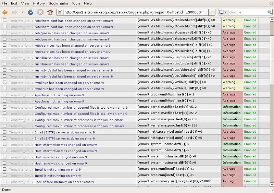This screenshot has height=193, width=274.
Task: Open the back/forward history dropdown arrow
Action: tap(23, 12)
